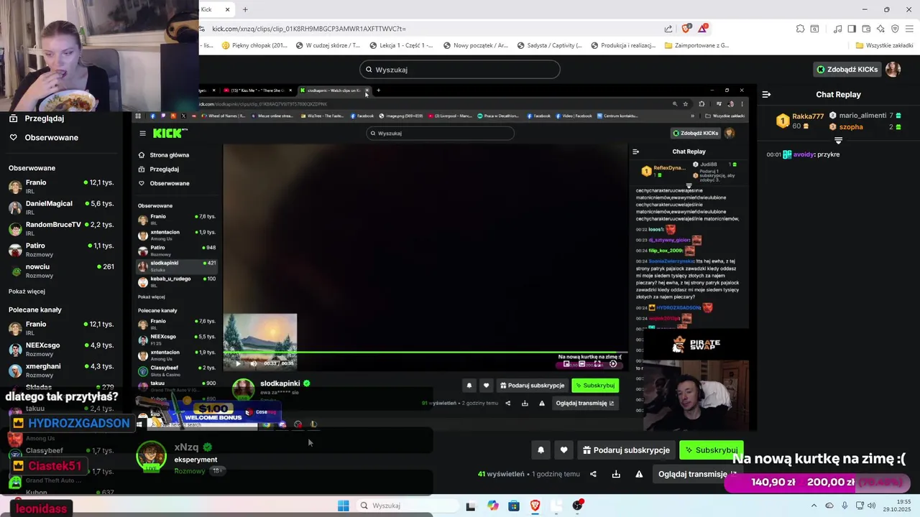Image resolution: width=920 pixels, height=517 pixels.
Task: Click 'Oglądaj transmisję' for xNzq
Action: tap(697, 474)
